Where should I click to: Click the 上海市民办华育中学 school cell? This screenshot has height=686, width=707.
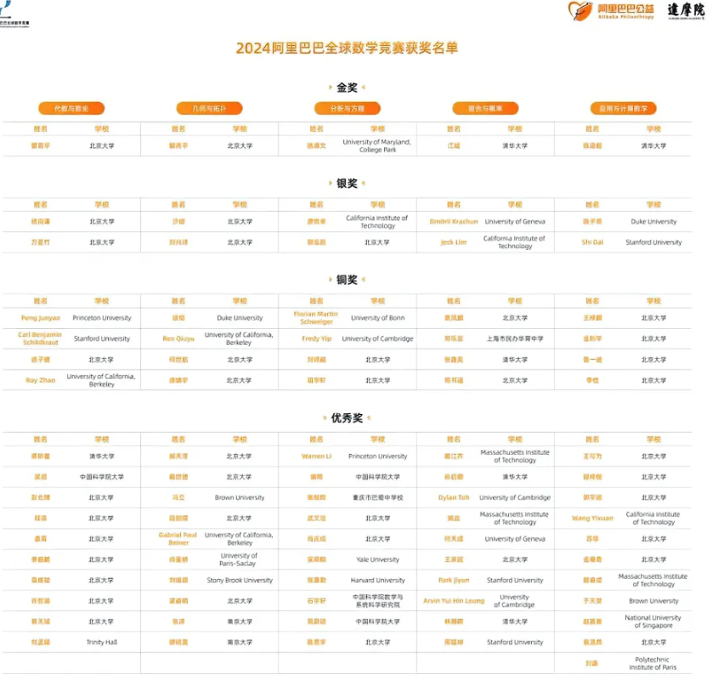[515, 338]
